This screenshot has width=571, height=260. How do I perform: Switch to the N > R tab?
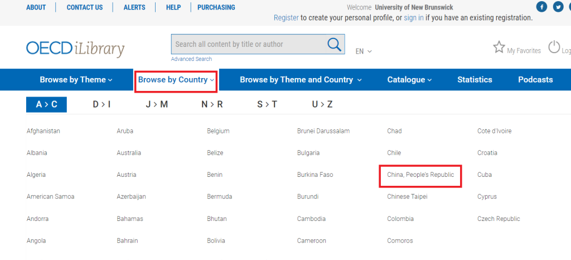pos(212,104)
